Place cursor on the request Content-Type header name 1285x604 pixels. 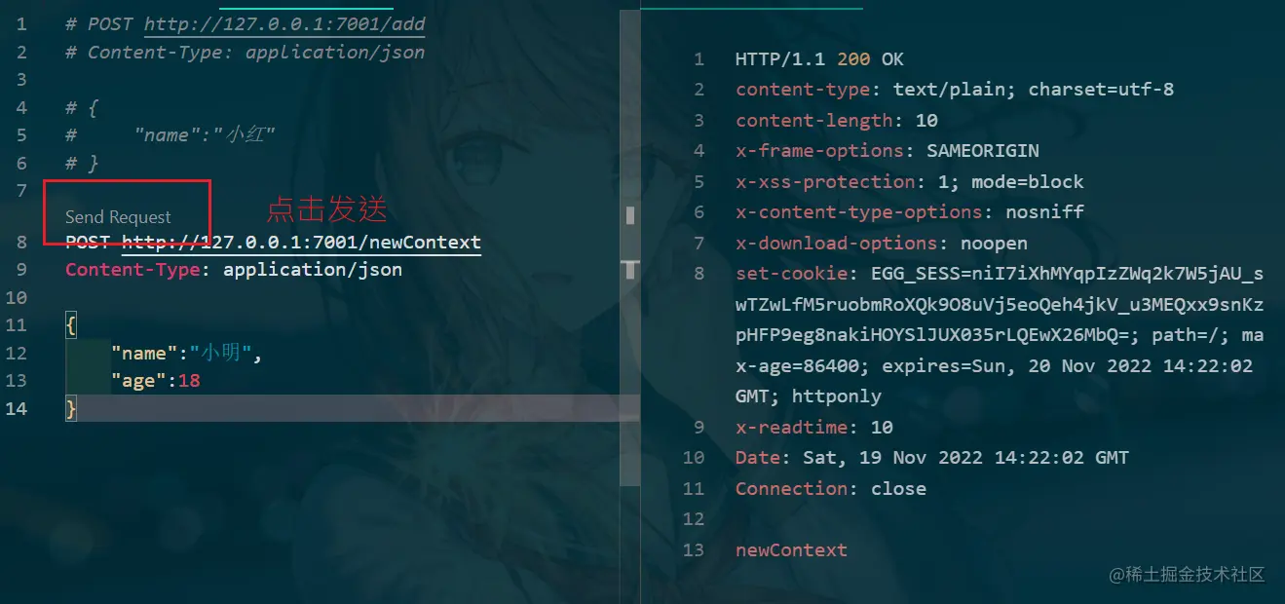point(132,270)
